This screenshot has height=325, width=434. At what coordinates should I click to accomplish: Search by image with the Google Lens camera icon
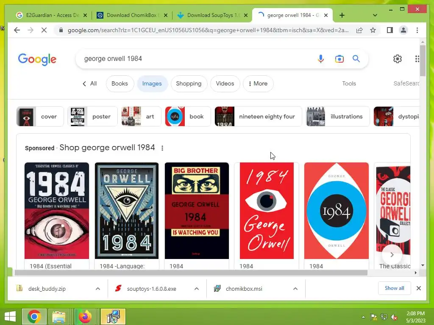(339, 58)
